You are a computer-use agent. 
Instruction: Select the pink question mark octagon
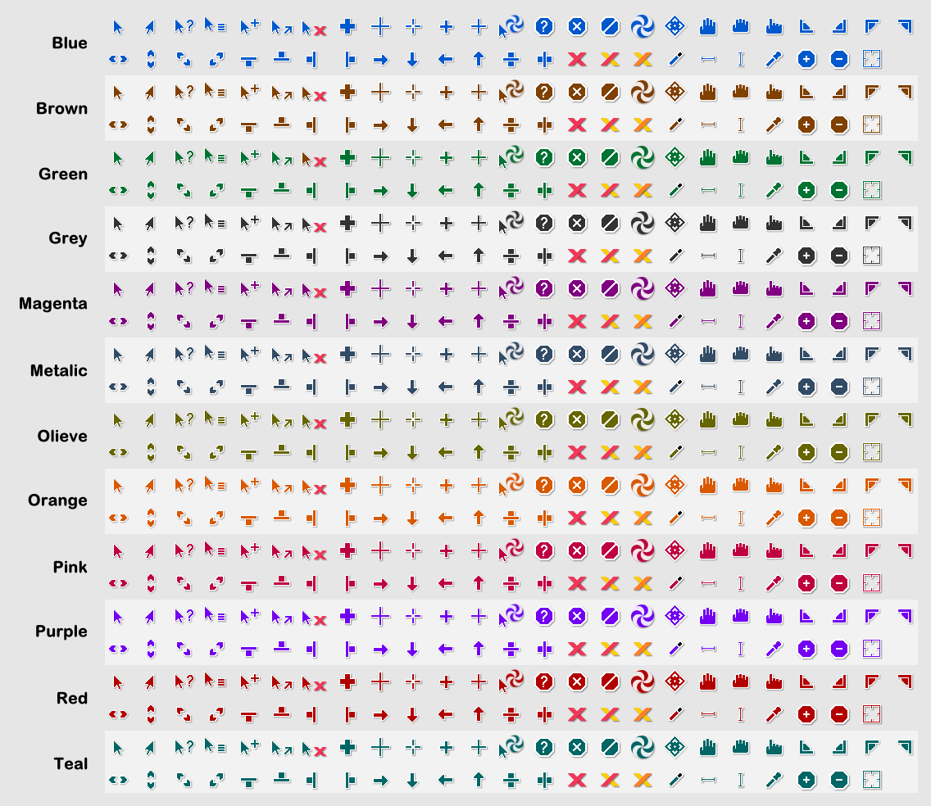(x=544, y=550)
